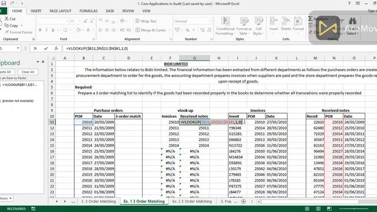Open the Font group dialog launcher
The image size is (377, 212).
[94, 39]
